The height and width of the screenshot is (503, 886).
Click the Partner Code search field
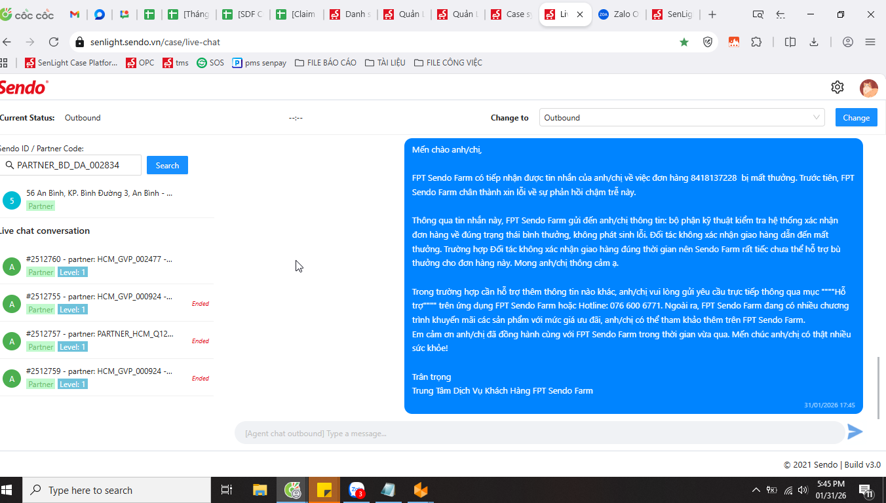click(x=70, y=165)
